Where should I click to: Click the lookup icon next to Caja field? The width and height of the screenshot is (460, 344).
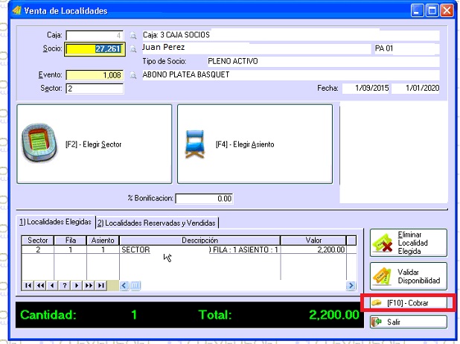click(134, 35)
